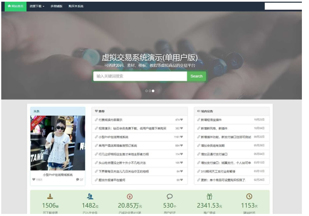Click the comment icon beside 37 under thumbnail
This screenshot has height=216, width=309.
click(x=78, y=180)
